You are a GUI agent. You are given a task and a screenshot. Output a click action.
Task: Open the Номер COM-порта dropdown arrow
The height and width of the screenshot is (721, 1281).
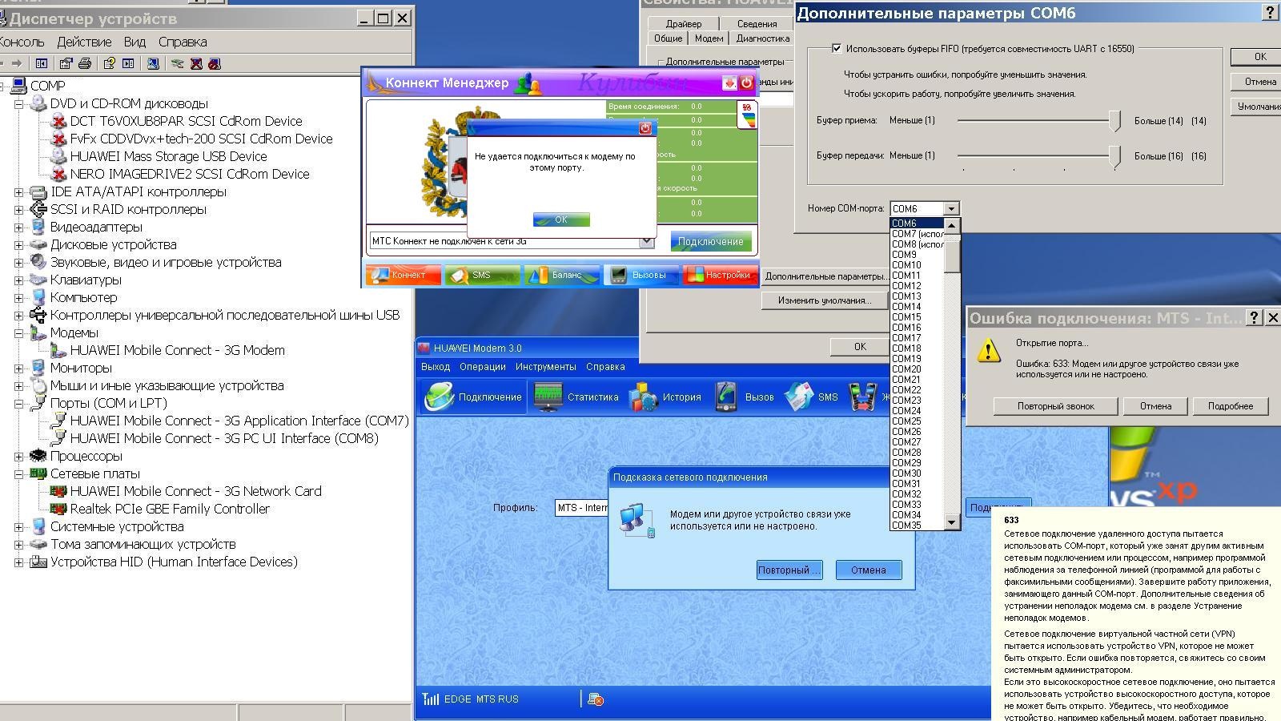(951, 209)
